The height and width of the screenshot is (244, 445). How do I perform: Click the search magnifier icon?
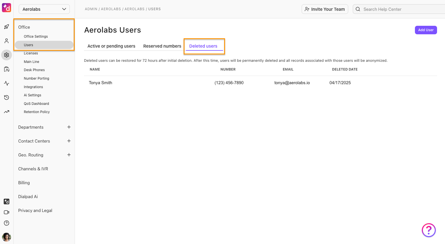pos(358,9)
